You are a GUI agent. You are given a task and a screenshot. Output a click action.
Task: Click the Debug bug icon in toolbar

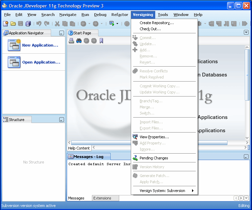pyautogui.click(x=200, y=24)
